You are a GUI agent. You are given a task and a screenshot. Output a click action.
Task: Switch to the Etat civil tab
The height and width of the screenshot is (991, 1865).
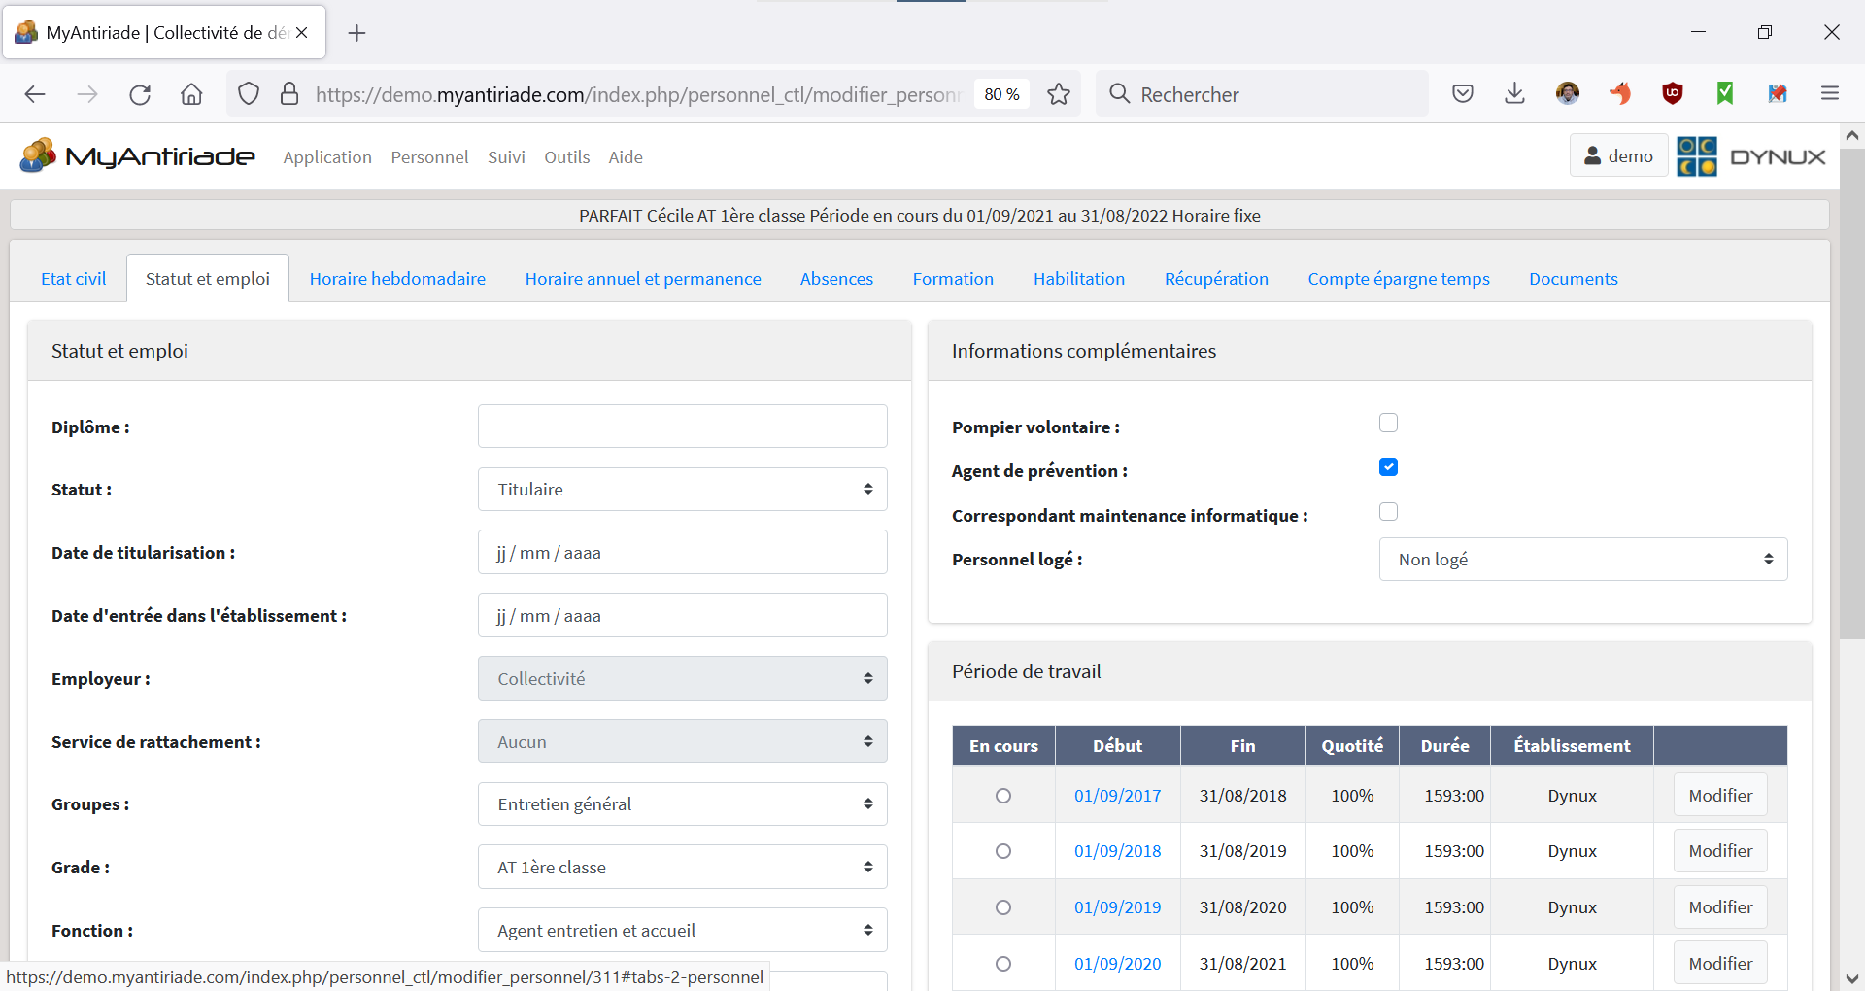tap(73, 279)
